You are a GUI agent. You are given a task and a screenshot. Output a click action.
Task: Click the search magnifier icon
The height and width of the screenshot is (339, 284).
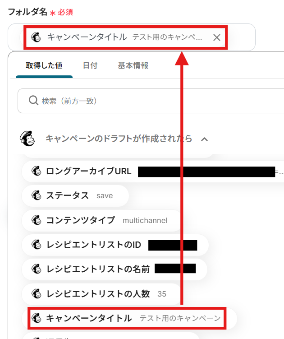(33, 101)
